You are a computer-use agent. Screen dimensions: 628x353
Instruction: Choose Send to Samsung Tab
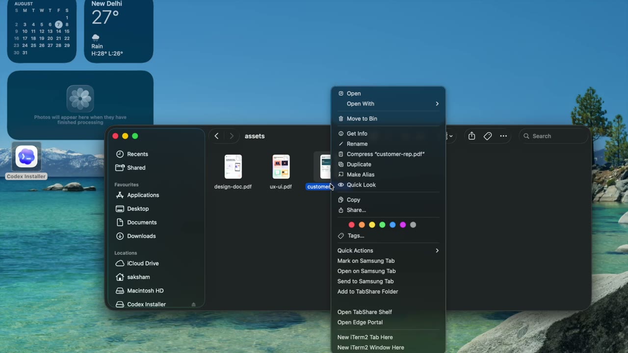[x=388, y=281]
